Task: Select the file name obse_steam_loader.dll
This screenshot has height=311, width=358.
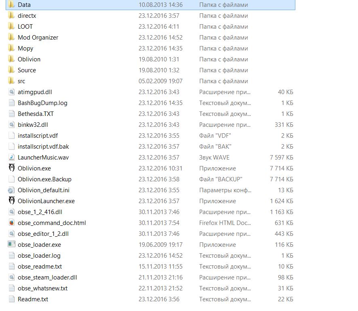Action: click(x=48, y=277)
